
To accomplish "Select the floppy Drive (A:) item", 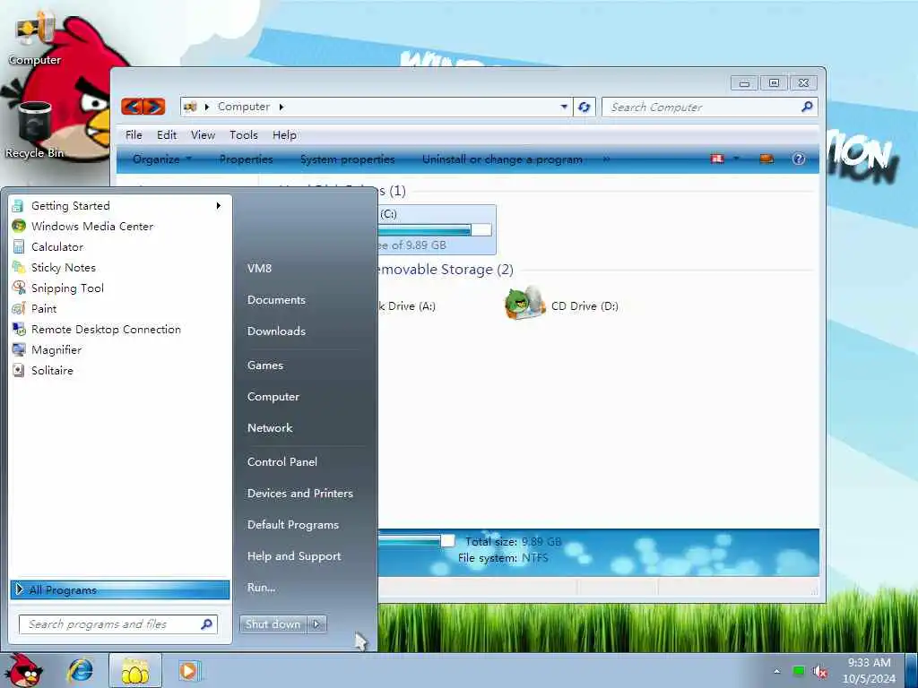I will (407, 306).
